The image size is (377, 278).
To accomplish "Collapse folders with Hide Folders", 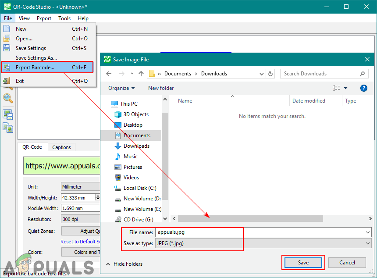I will 124,264.
